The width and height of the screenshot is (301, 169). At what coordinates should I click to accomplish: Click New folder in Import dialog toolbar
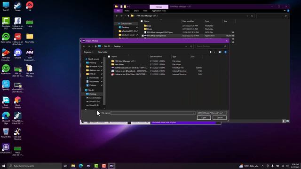coord(103,52)
